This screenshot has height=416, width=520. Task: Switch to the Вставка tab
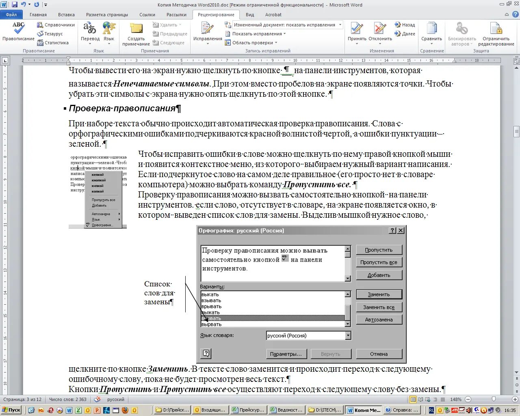point(66,15)
